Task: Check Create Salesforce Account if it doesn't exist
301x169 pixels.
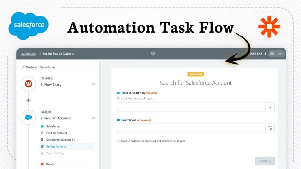Action: point(118,141)
